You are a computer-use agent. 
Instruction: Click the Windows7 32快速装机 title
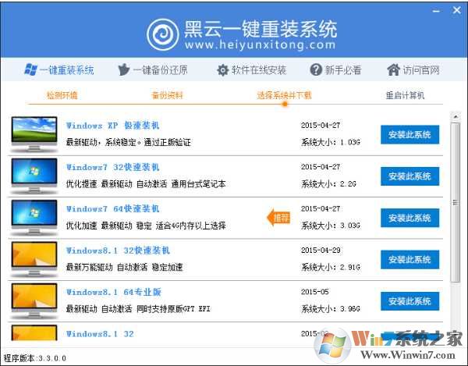point(113,167)
